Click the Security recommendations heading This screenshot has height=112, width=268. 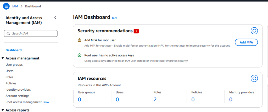pyautogui.click(x=105, y=31)
